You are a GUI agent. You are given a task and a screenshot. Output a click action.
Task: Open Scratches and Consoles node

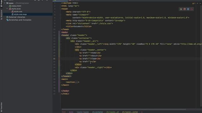(x=20, y=20)
